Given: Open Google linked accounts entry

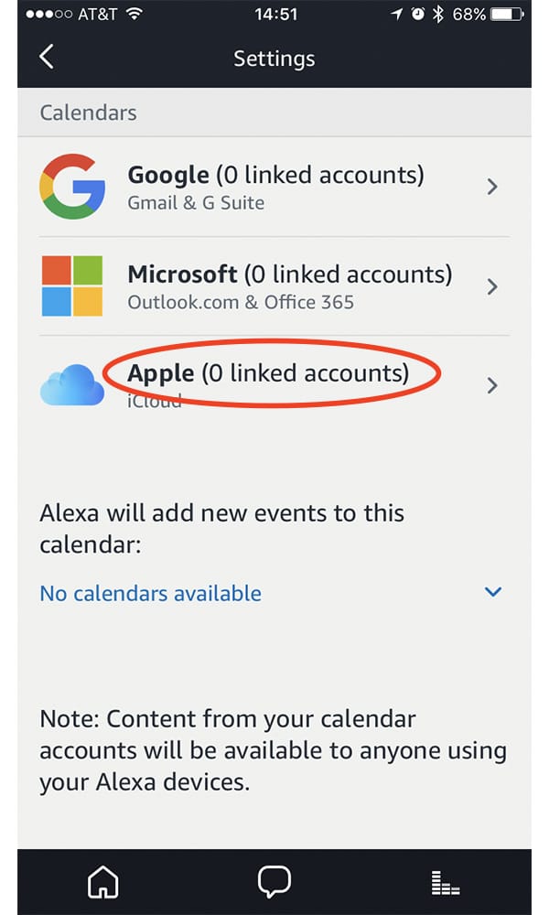Looking at the screenshot, I should 275,175.
